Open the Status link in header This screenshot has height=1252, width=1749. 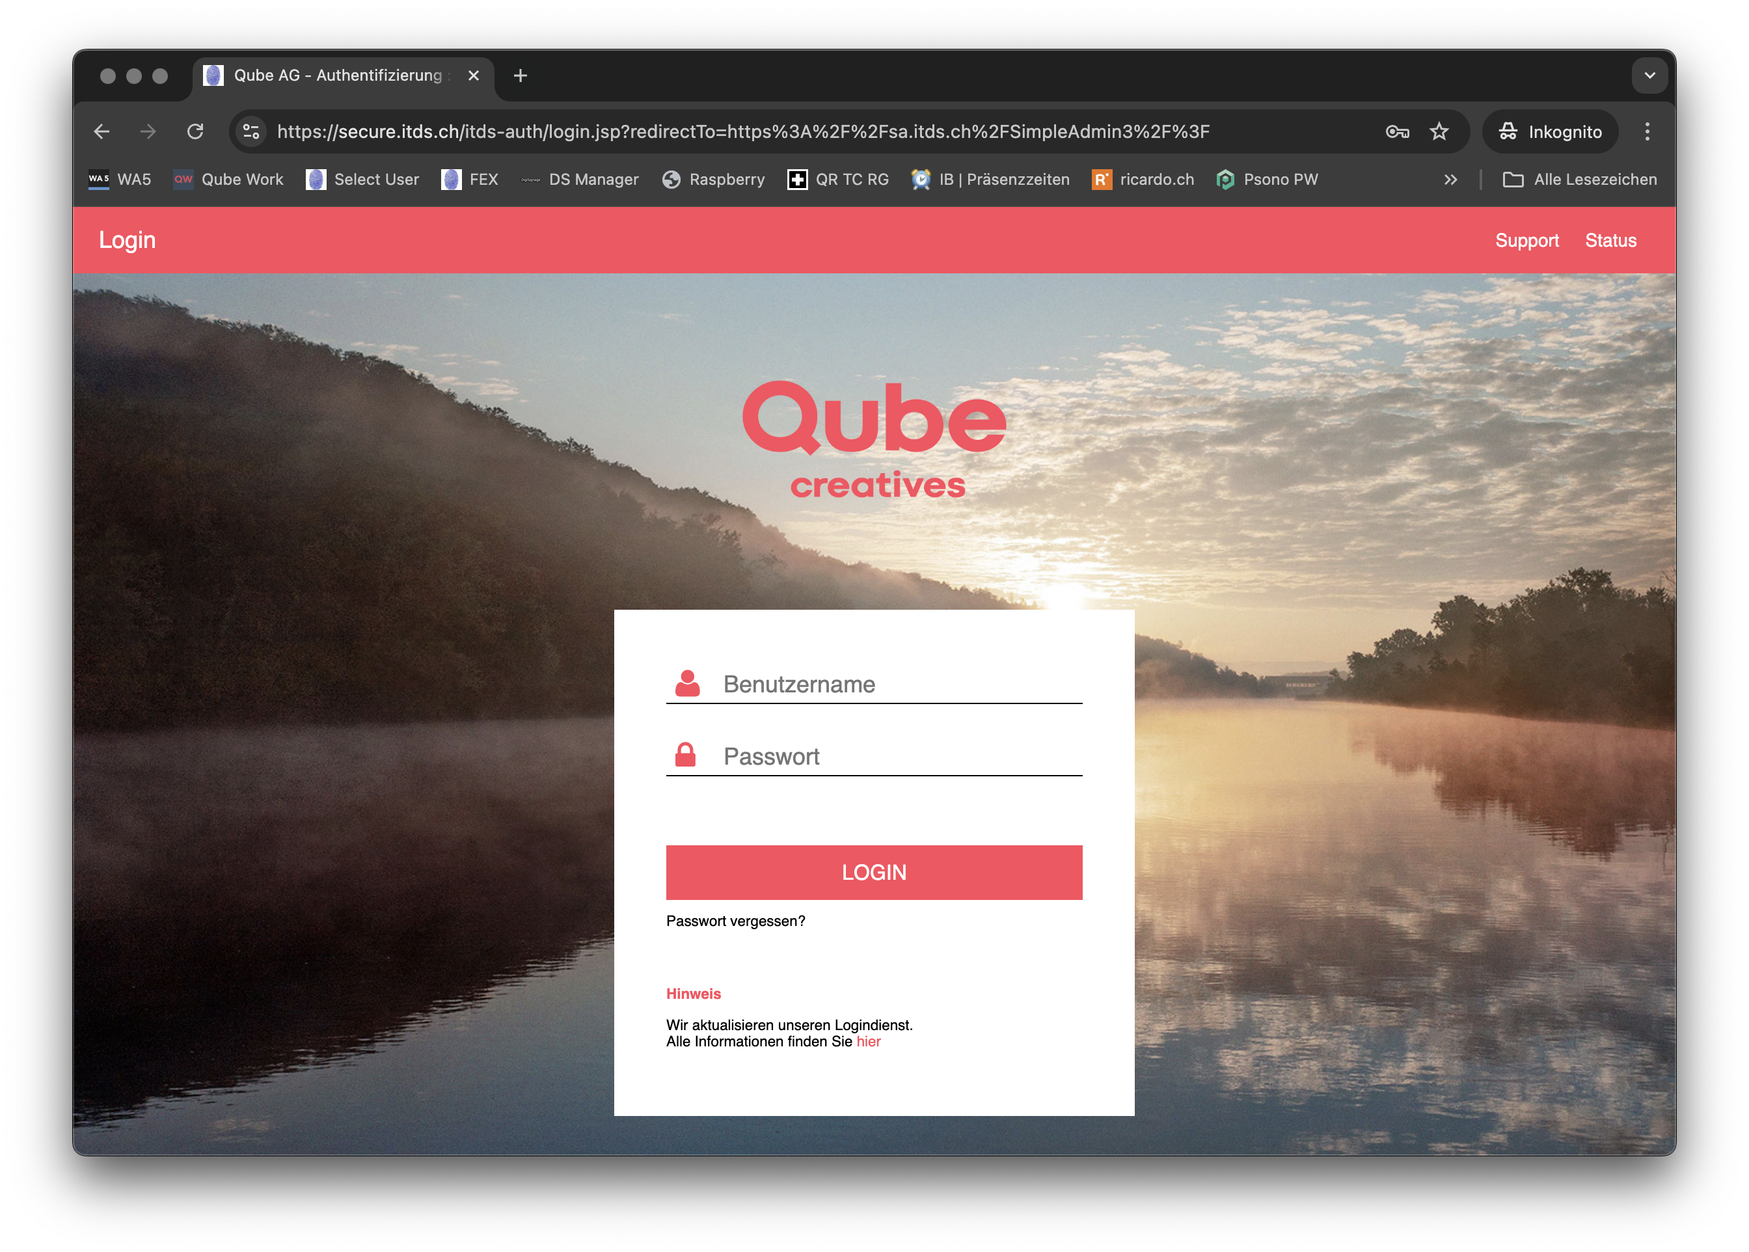[x=1610, y=241]
